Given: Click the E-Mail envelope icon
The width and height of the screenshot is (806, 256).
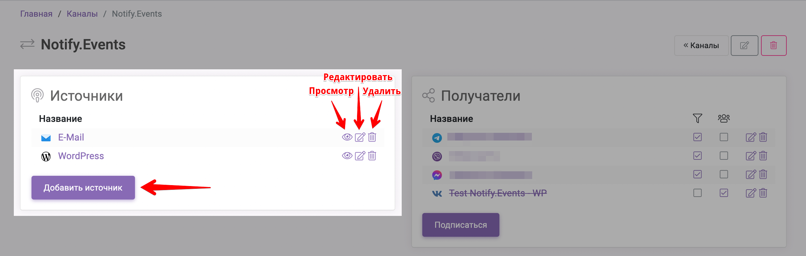Looking at the screenshot, I should tap(46, 138).
